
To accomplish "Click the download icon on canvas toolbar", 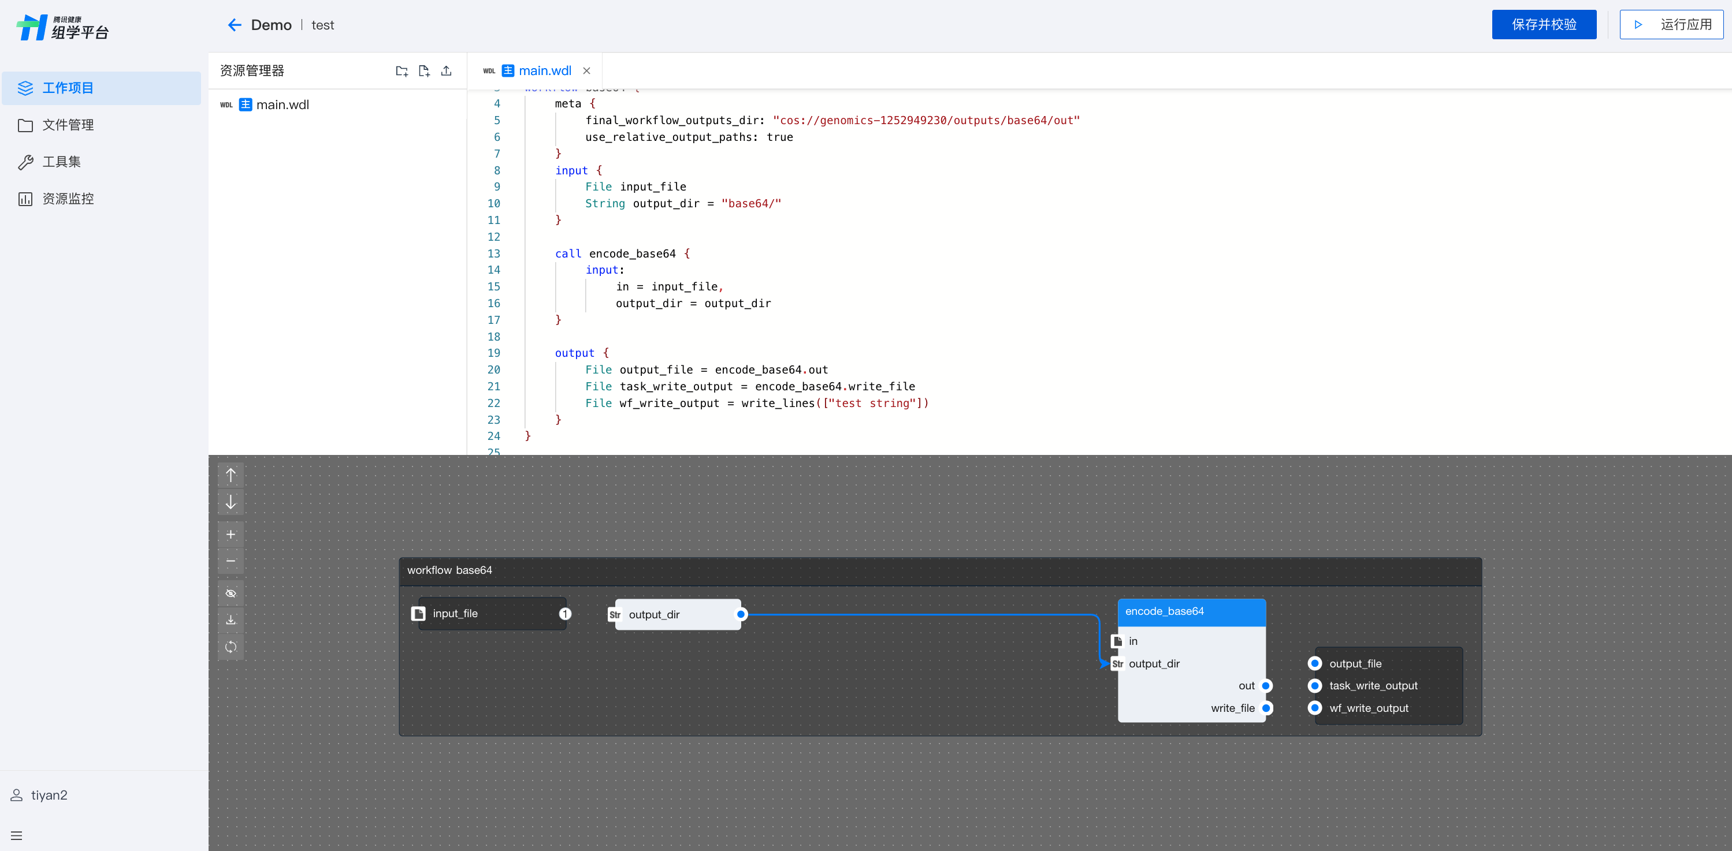I will pos(231,619).
